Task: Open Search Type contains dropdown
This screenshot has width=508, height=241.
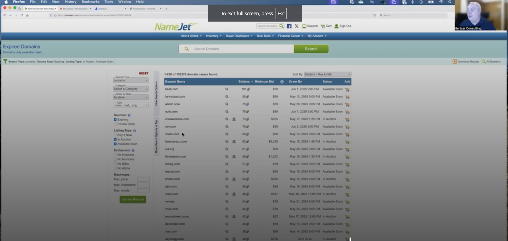Action: tap(131, 80)
